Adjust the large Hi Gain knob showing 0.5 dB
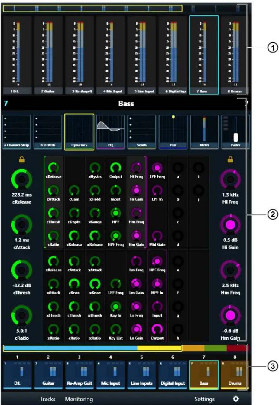This screenshot has width=279, height=405. coord(231,225)
